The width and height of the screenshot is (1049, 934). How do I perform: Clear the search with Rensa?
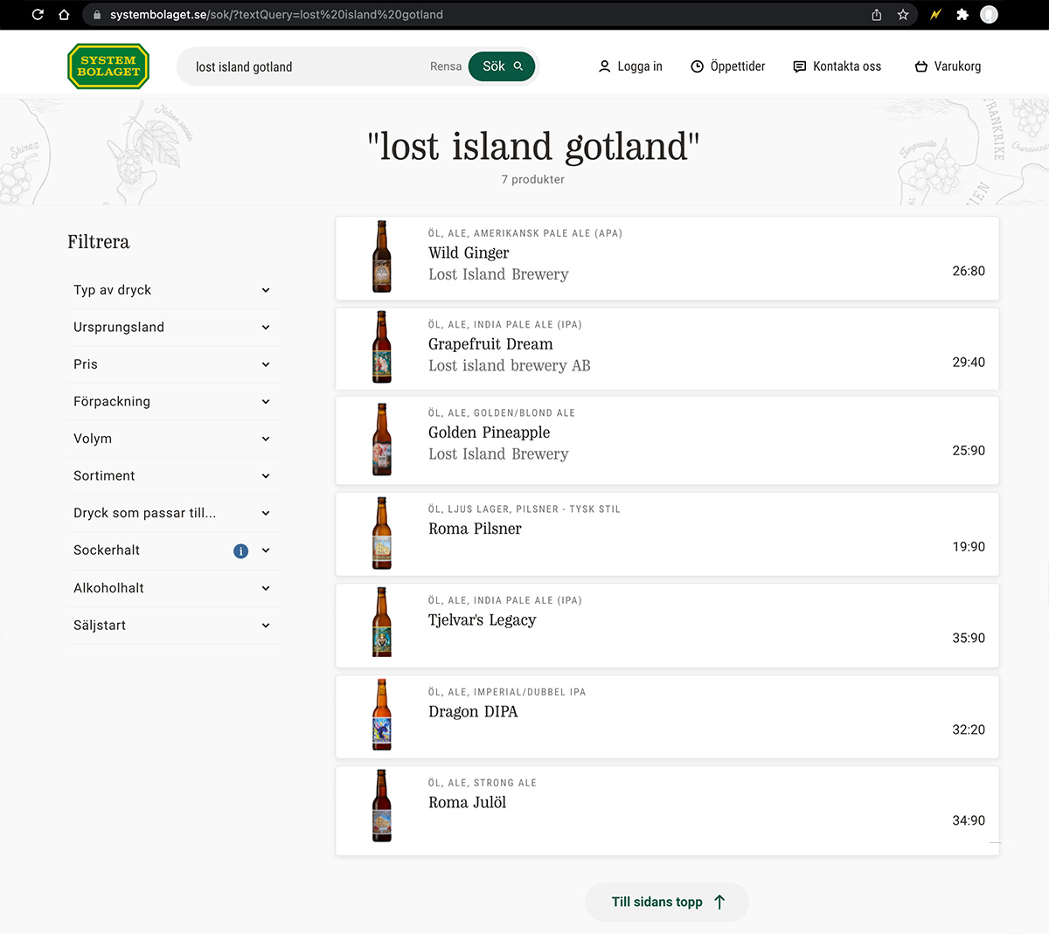tap(445, 66)
